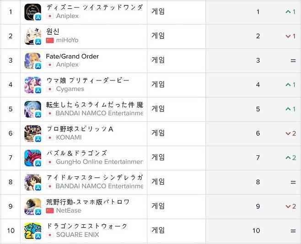
Task: Open the NetEase publisher link
Action: 69,211
